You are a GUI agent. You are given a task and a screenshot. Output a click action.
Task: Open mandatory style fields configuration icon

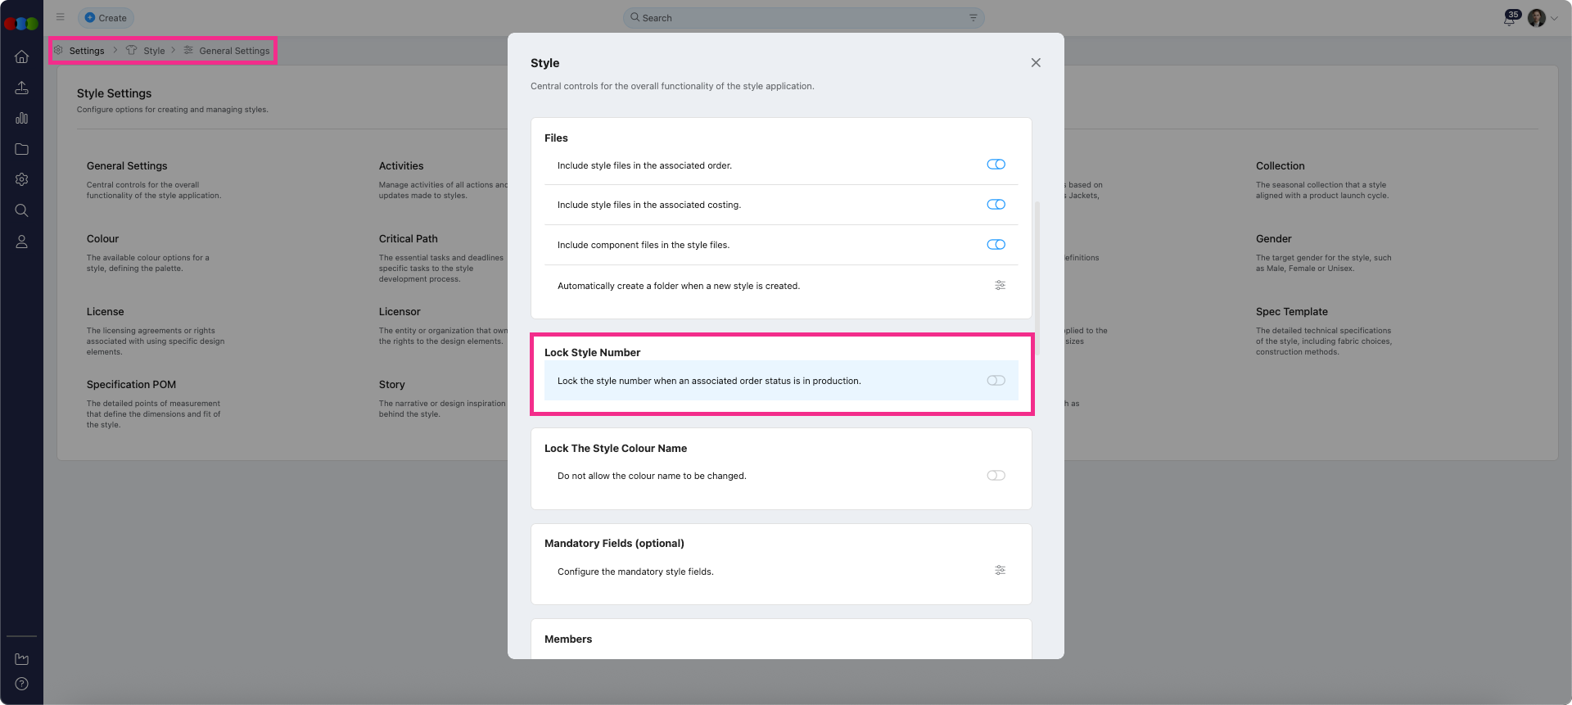1000,571
